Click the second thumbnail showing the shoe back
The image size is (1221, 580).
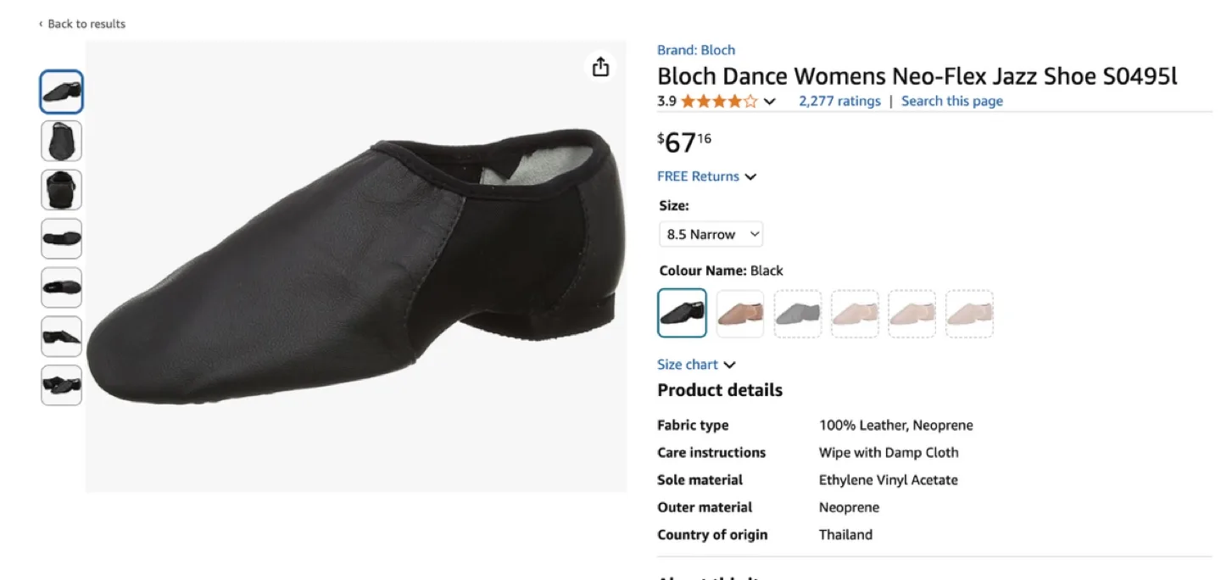coord(61,141)
